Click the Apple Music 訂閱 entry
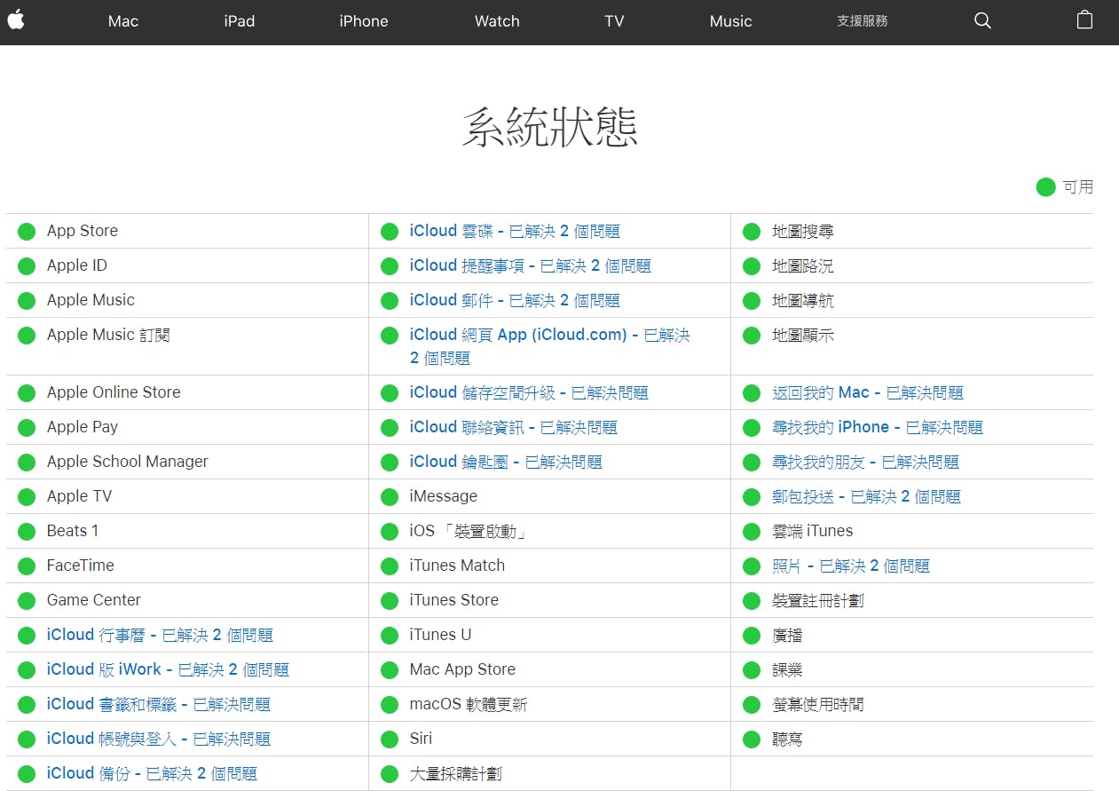Viewport: 1119px width, 791px height. (108, 335)
